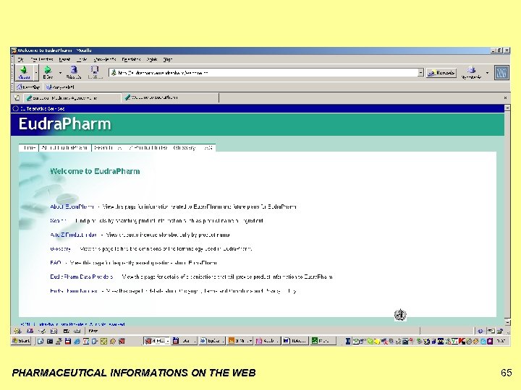Follow the FAQ link in the page body
521x390 pixels.
click(56, 263)
